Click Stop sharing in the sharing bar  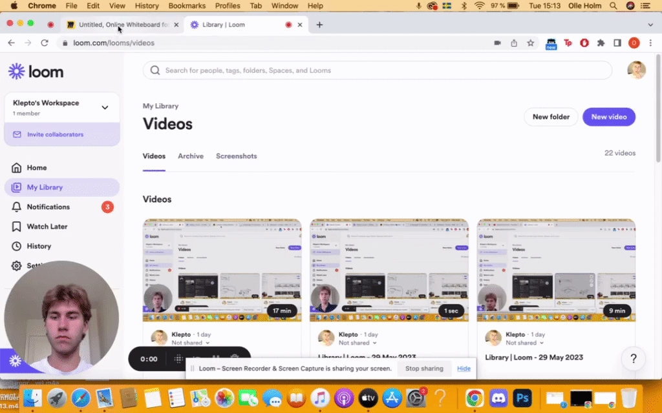tap(424, 368)
